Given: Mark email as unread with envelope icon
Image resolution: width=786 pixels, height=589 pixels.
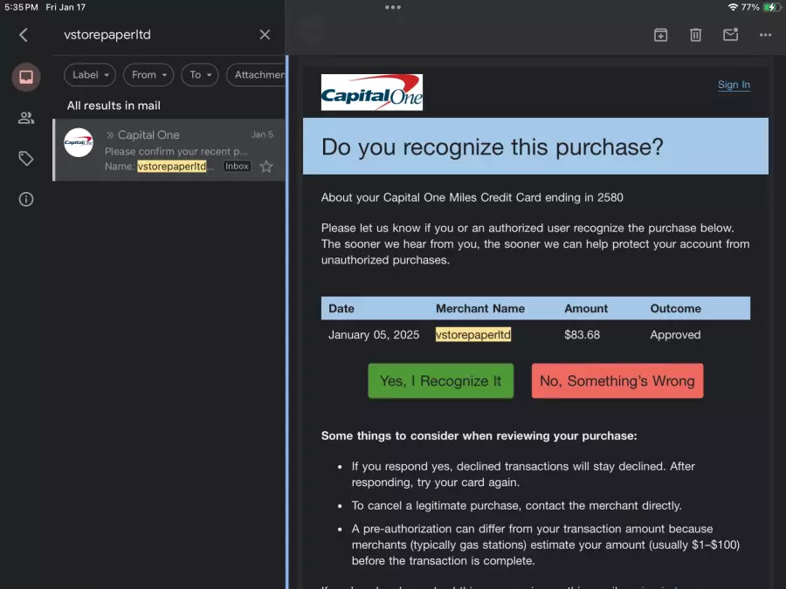Looking at the screenshot, I should 730,35.
